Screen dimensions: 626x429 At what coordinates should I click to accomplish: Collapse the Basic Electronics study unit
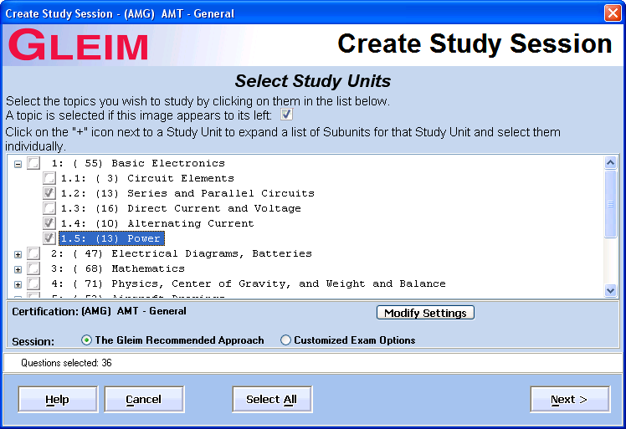[18, 164]
